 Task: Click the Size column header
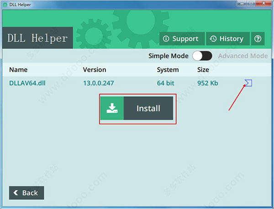[x=203, y=70]
